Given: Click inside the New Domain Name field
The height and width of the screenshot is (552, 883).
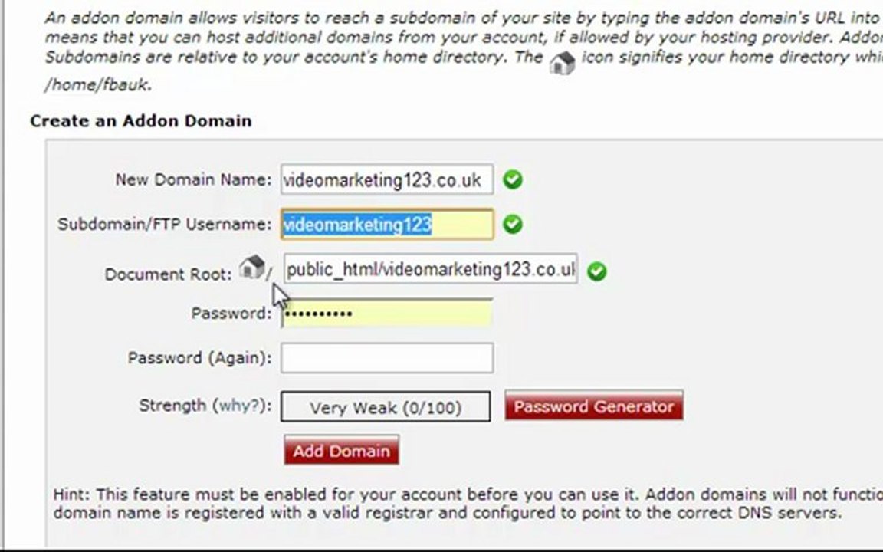Looking at the screenshot, I should click(387, 179).
